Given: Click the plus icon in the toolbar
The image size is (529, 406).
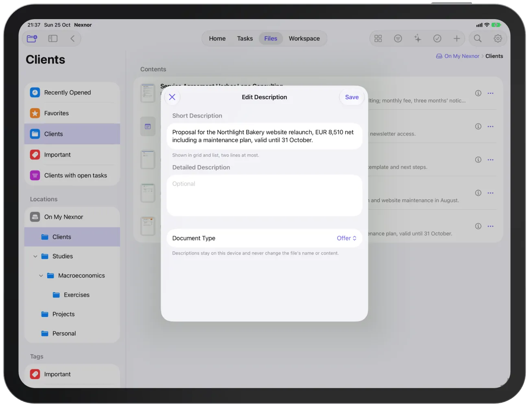Looking at the screenshot, I should pyautogui.click(x=457, y=39).
